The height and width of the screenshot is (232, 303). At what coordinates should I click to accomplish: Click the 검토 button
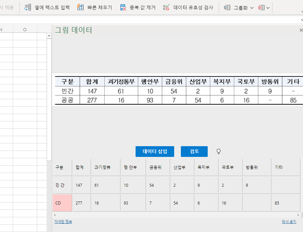[x=194, y=152]
